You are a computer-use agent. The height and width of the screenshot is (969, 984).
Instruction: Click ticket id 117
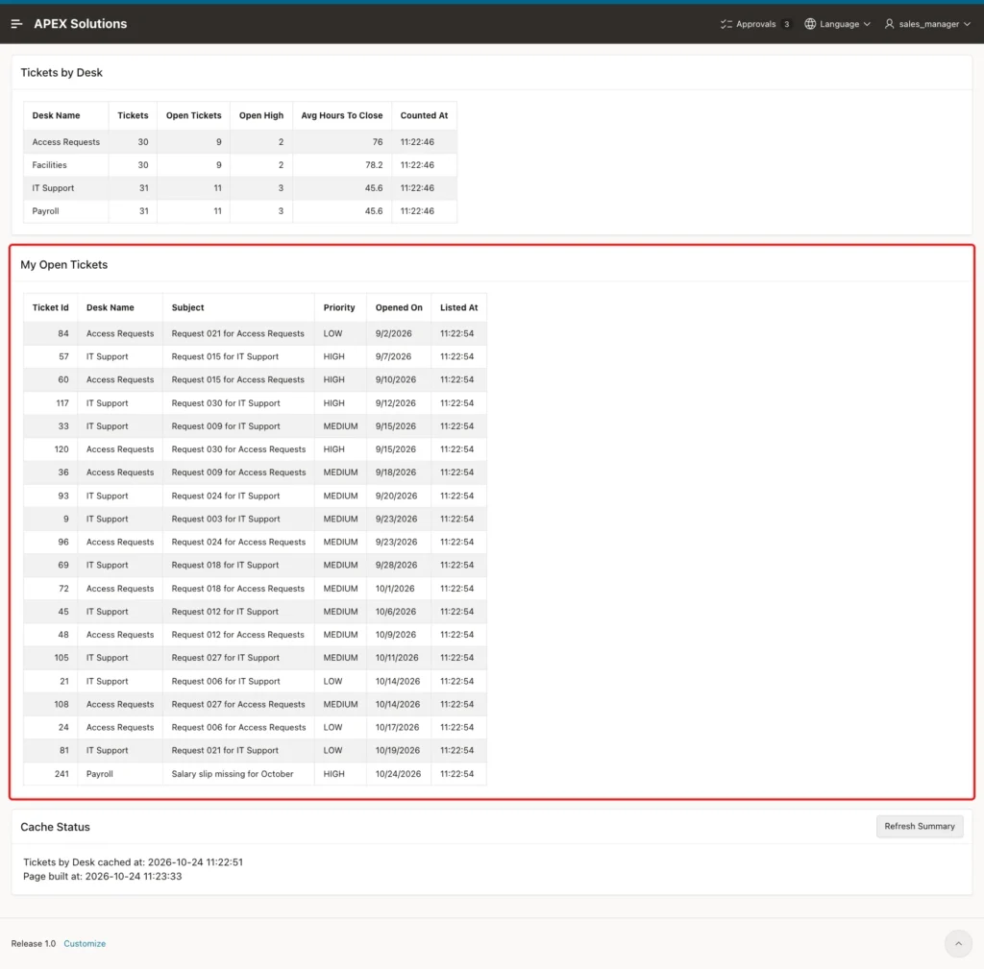pos(62,403)
